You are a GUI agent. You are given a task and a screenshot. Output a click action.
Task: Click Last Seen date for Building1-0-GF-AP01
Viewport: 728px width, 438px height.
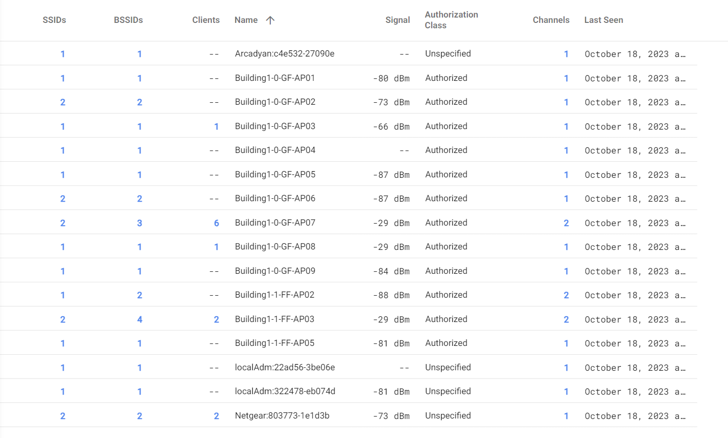(635, 78)
